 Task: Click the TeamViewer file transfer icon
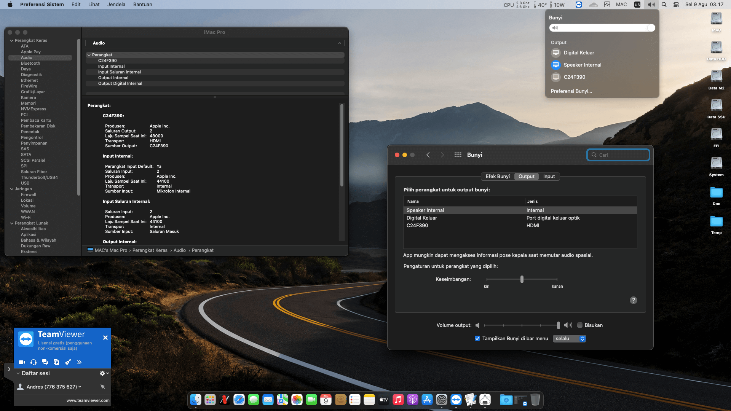(56, 362)
